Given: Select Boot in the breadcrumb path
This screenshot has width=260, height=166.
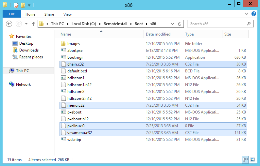Looking at the screenshot, I should click(139, 24).
